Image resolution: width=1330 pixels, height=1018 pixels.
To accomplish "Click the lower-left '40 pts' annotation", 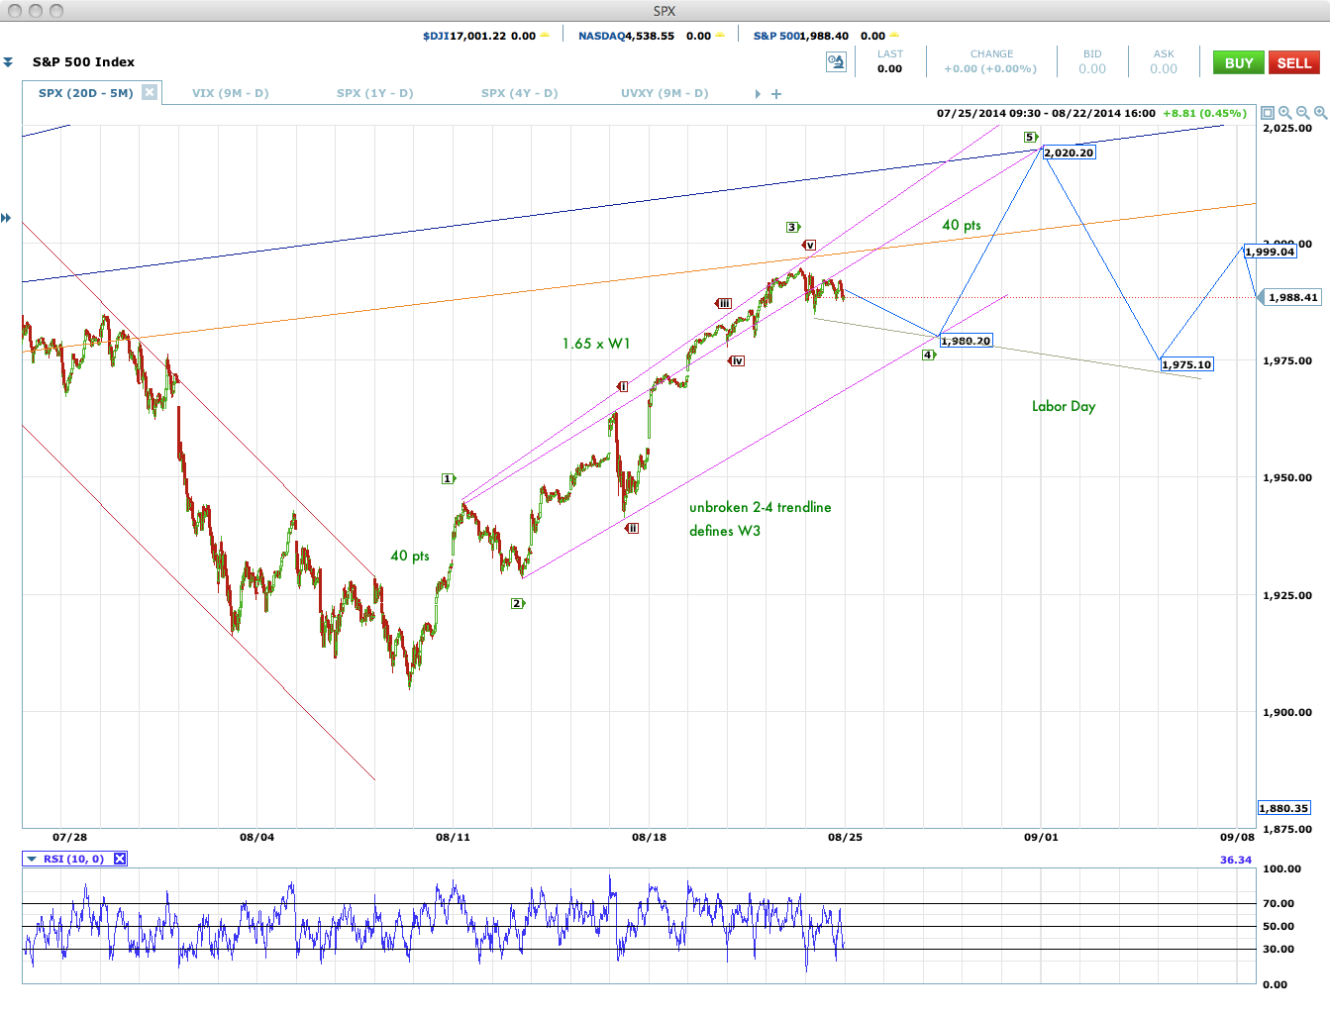I will (410, 556).
